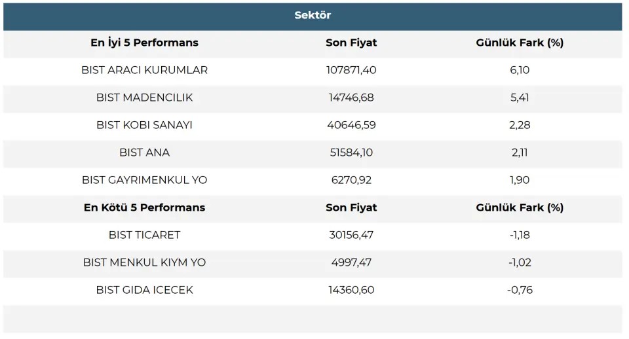Select the 51584,10 price value
Viewport: 629px width, 339px height.
pos(351,152)
